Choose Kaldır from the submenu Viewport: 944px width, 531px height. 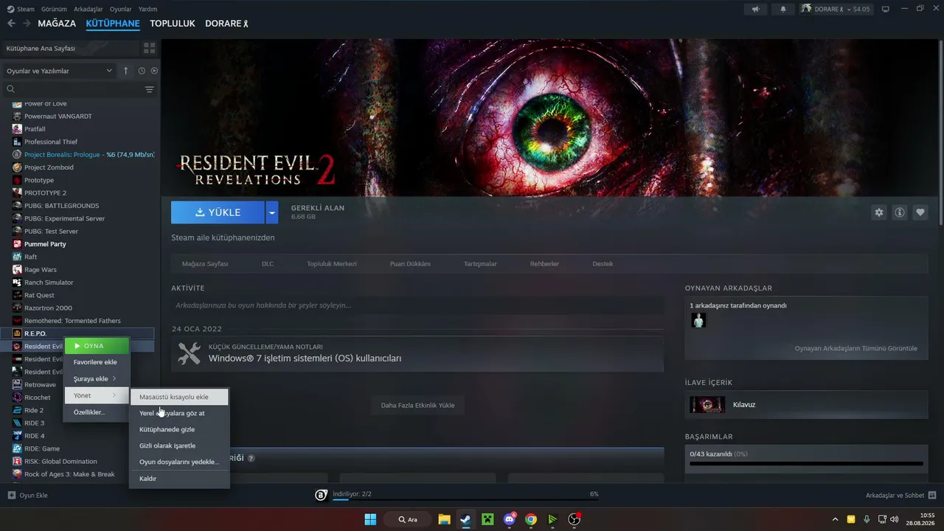(x=179, y=479)
